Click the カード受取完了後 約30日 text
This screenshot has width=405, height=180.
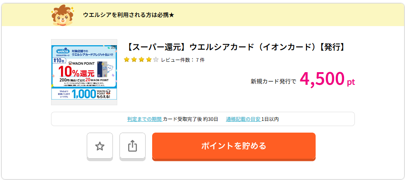point(191,119)
